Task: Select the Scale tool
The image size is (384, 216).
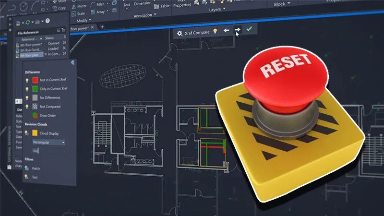Action: pos(78,14)
